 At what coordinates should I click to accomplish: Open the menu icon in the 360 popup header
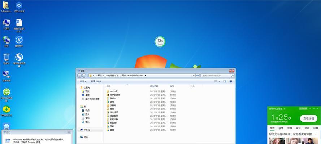[310, 109]
